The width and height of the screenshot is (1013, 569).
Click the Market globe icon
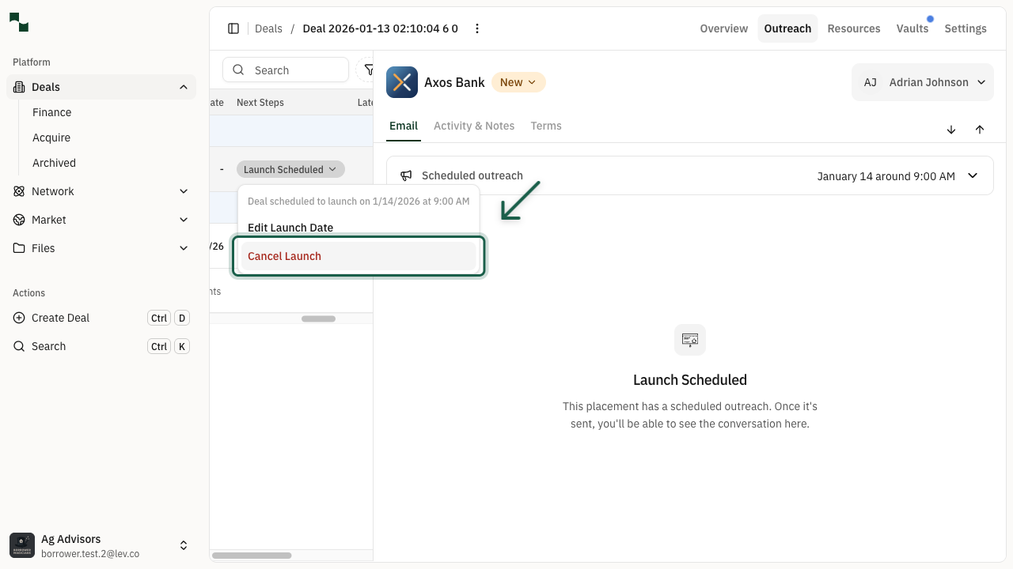point(19,220)
